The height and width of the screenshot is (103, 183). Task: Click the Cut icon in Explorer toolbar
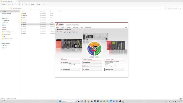coord(9,4)
